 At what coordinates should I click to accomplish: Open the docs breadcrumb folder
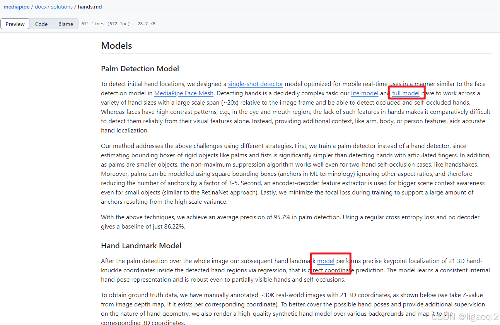[x=41, y=7]
